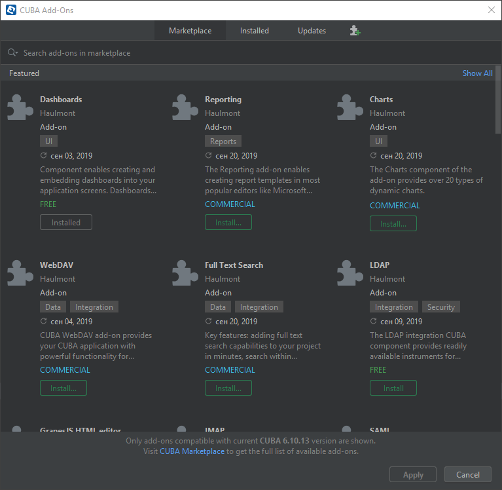Install the Charts add-on

(393, 223)
